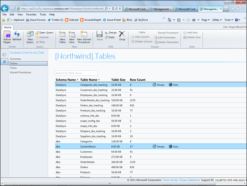Open Design for Categories_dss_tracking row
This screenshot has height=186, width=247.
(x=159, y=85)
